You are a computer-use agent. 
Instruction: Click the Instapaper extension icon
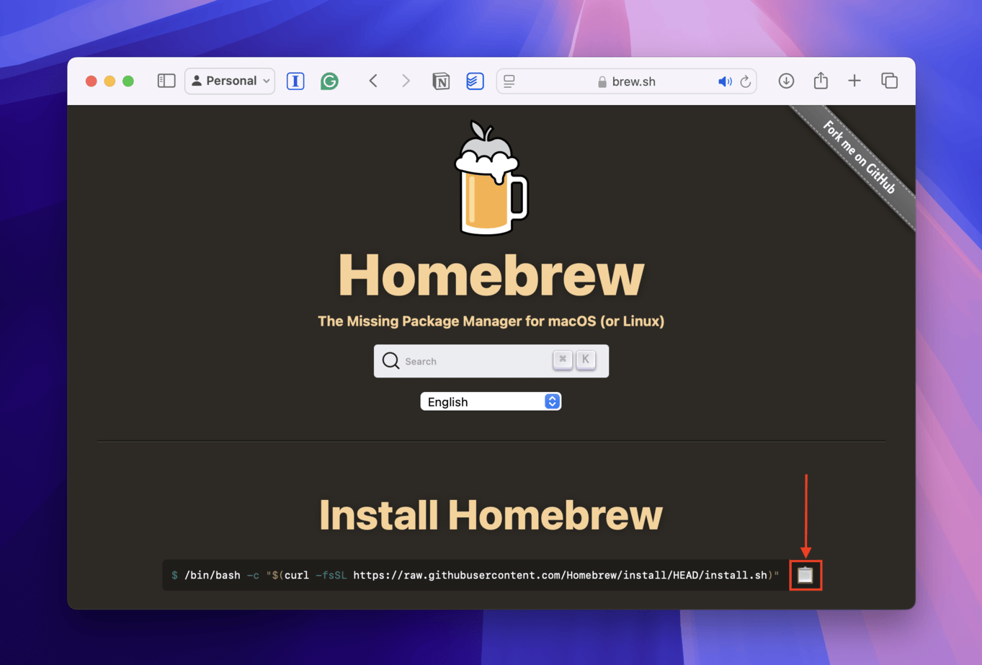295,81
